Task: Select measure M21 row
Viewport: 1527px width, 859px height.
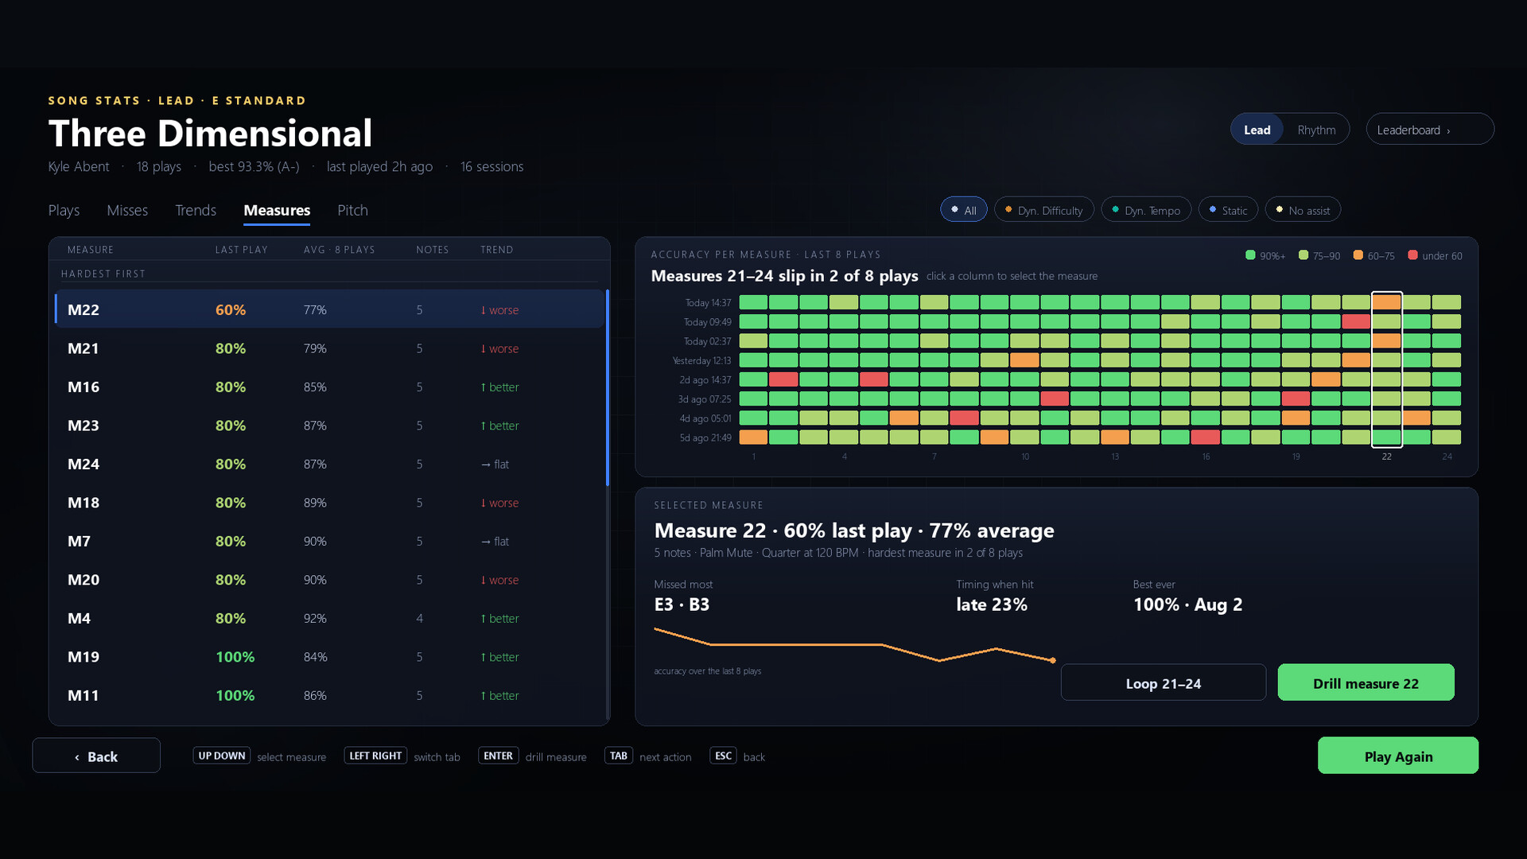Action: [x=329, y=348]
